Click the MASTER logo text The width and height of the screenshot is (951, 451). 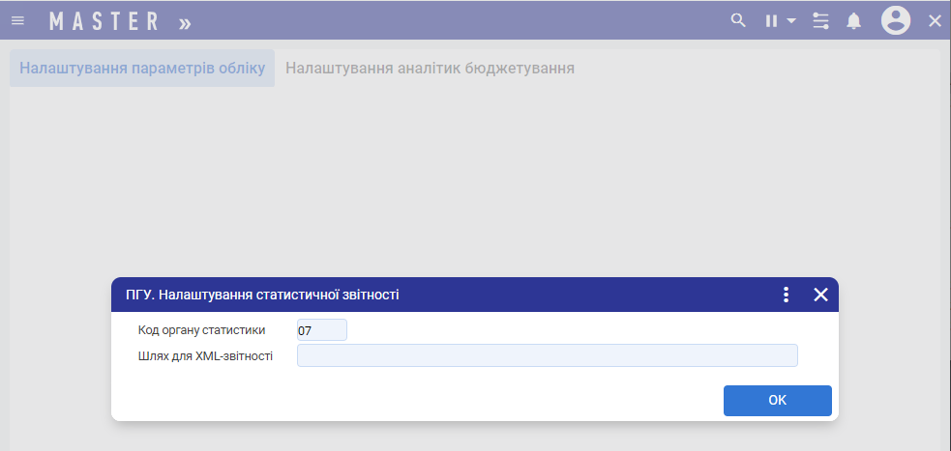point(104,20)
